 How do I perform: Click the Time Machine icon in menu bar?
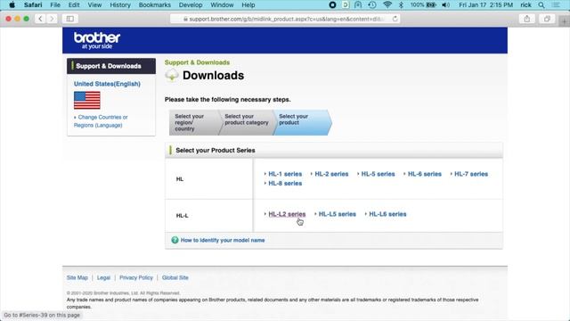click(372, 5)
